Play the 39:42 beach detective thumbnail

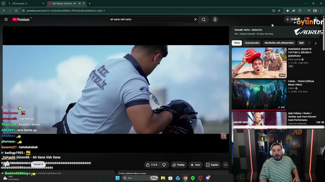(x=259, y=63)
